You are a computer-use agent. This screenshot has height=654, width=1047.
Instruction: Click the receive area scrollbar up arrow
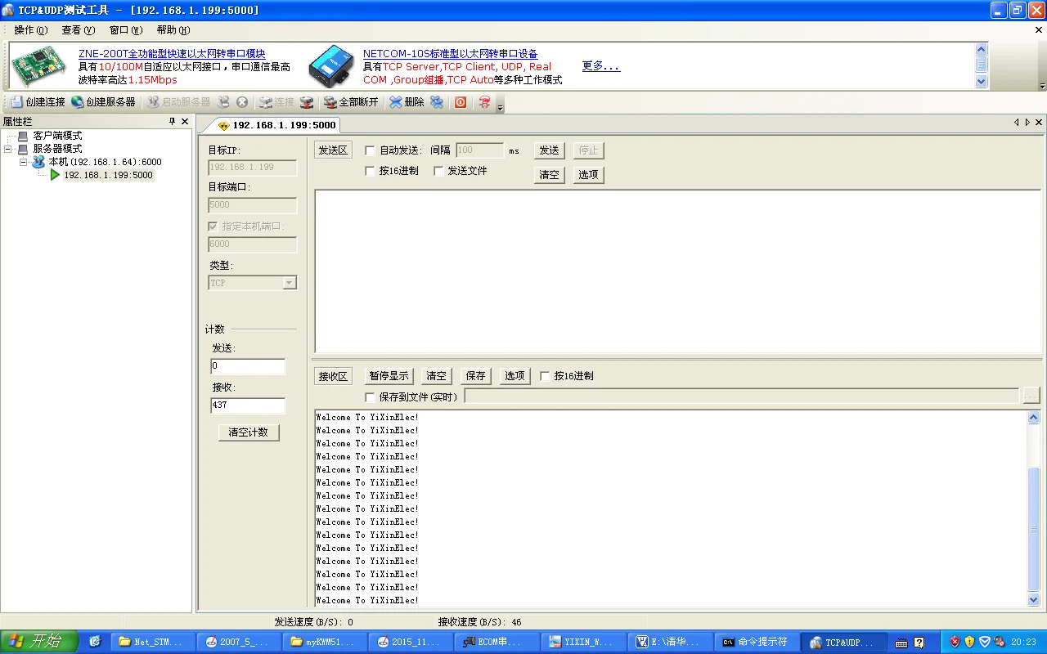(x=1034, y=418)
